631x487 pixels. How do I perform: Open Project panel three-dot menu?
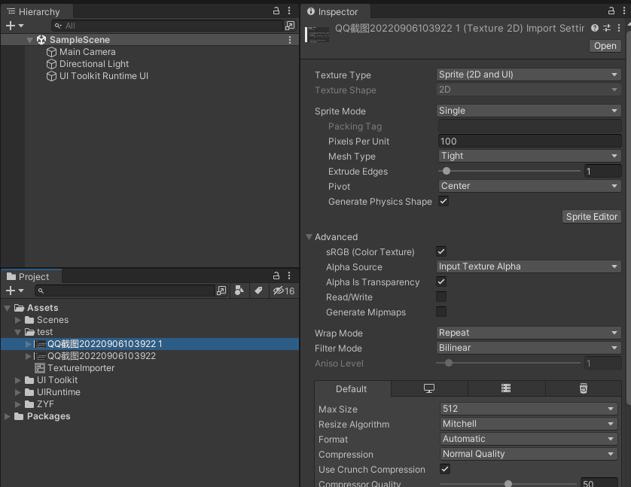click(x=289, y=276)
